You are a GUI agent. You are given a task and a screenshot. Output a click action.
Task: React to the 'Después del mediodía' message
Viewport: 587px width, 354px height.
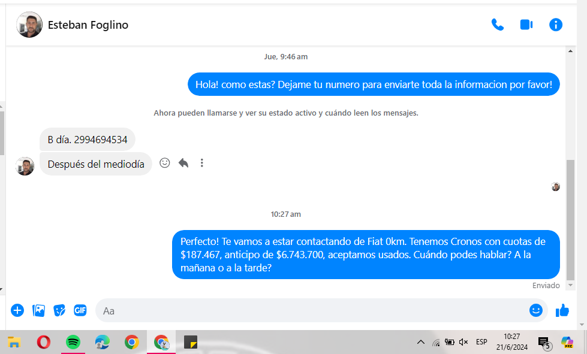[165, 163]
